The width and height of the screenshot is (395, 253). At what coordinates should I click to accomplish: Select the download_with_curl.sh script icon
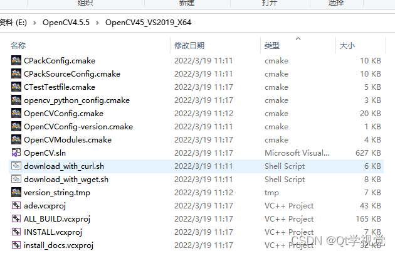[16, 166]
